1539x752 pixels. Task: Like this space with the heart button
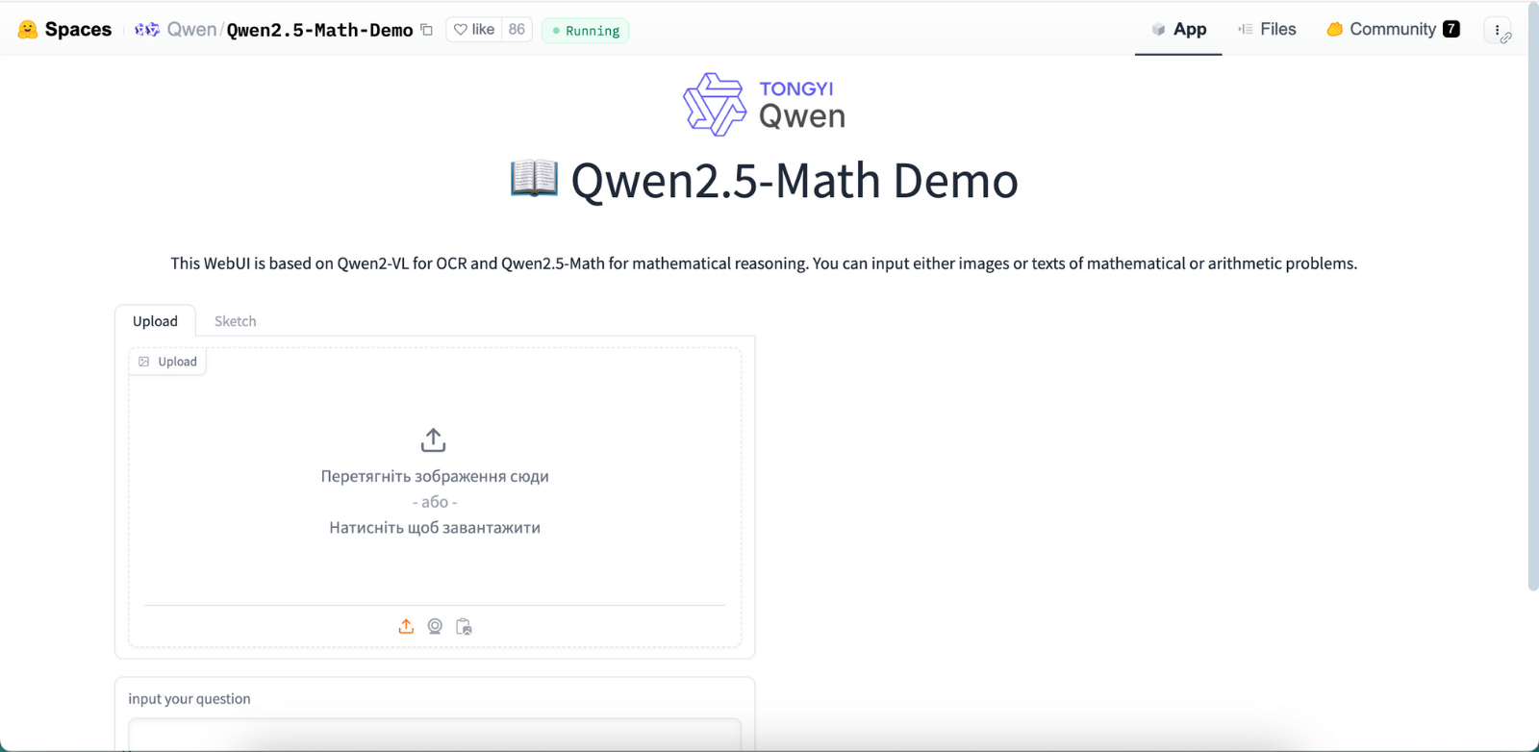coord(473,30)
